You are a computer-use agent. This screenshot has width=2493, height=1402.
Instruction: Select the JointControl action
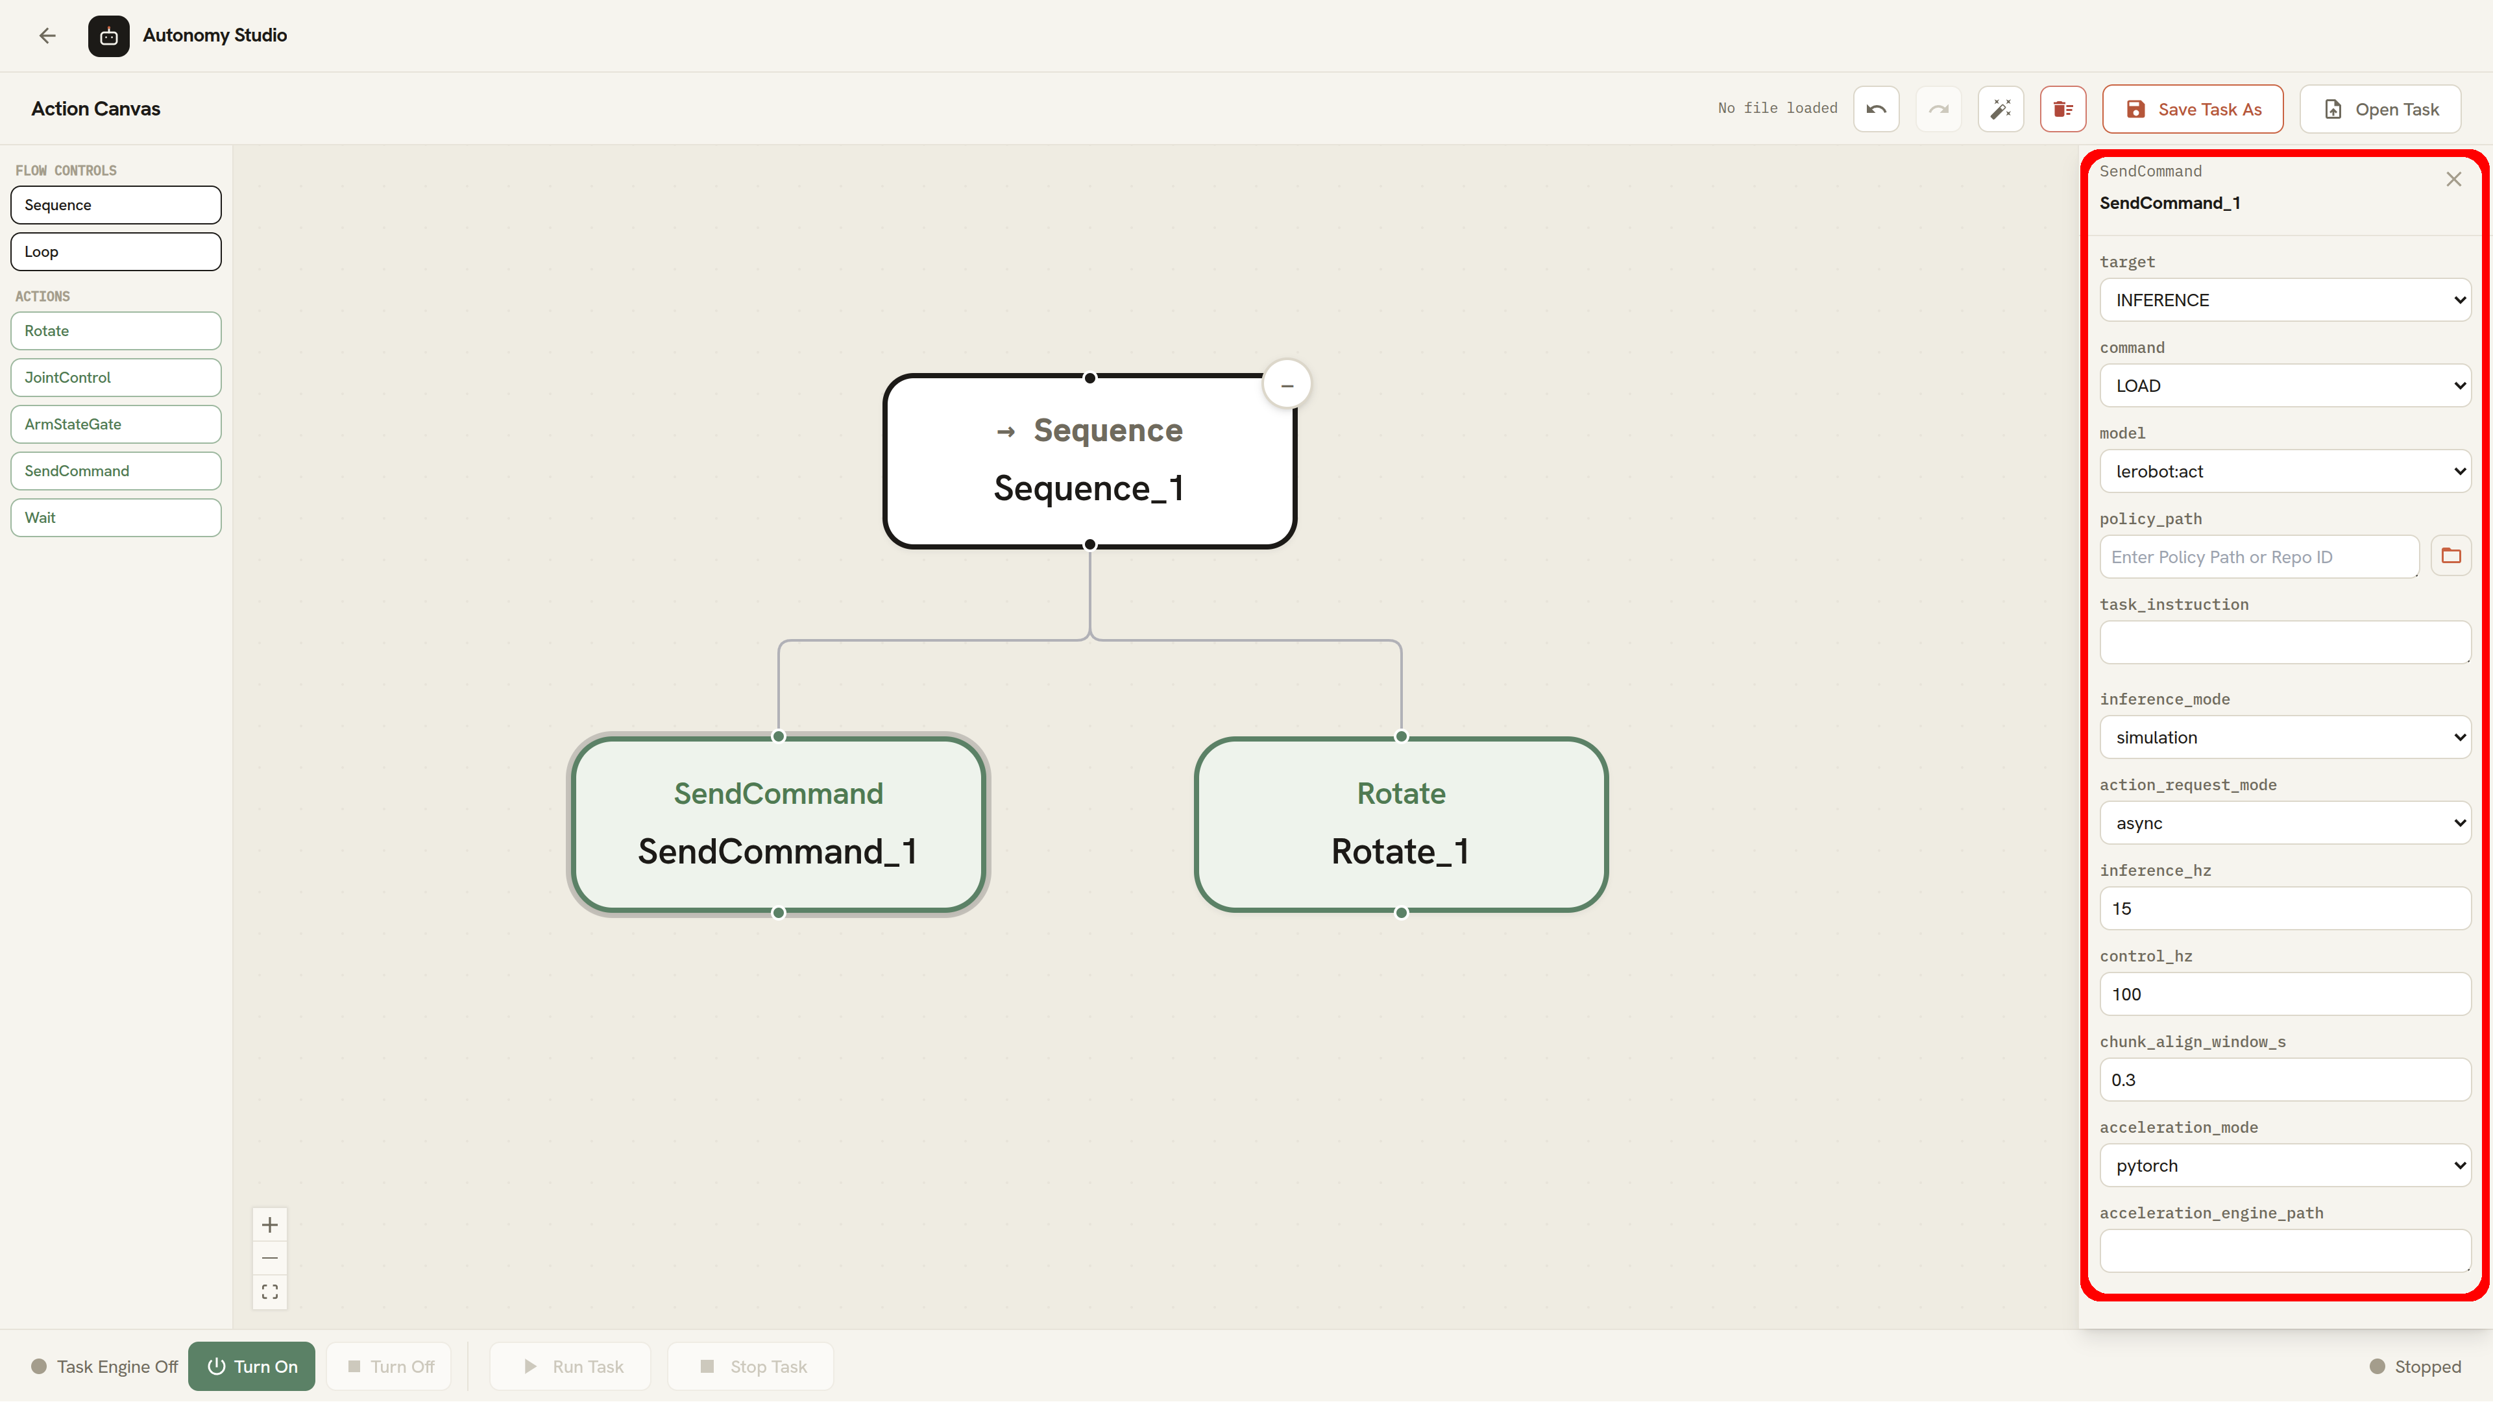(116, 378)
